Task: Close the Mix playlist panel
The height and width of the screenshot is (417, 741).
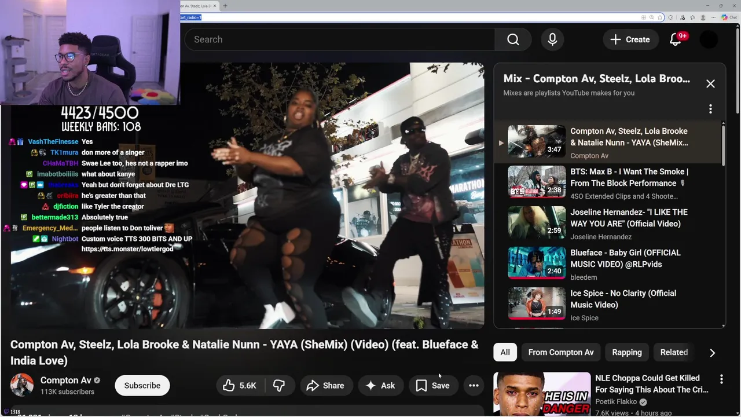Action: click(710, 83)
